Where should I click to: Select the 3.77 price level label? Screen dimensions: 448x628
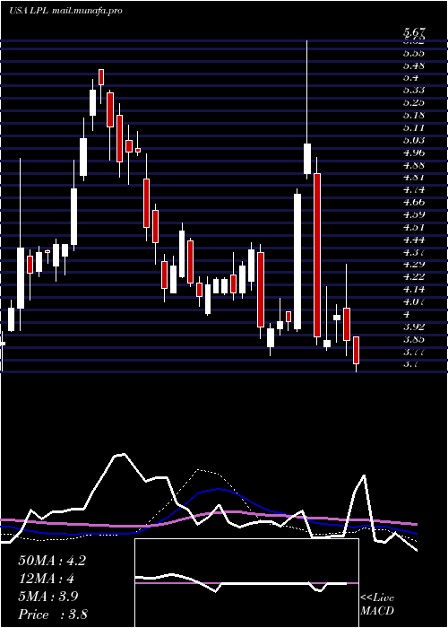414,352
